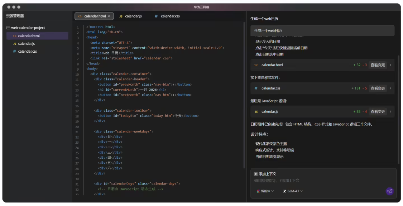Click the code line with id="nextMonth"

(x=145, y=95)
